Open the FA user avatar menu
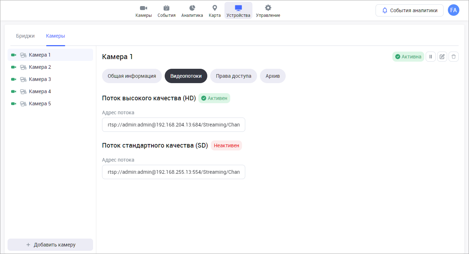Image resolution: width=469 pixels, height=254 pixels. coord(453,10)
